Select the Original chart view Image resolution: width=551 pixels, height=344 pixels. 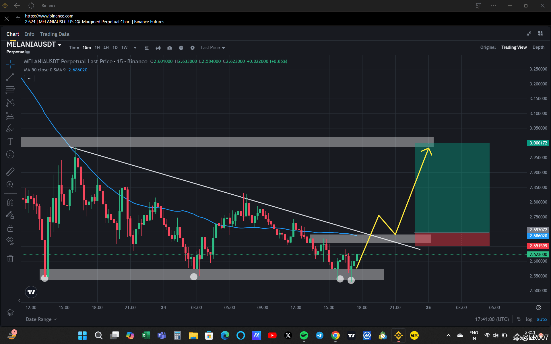pos(488,47)
